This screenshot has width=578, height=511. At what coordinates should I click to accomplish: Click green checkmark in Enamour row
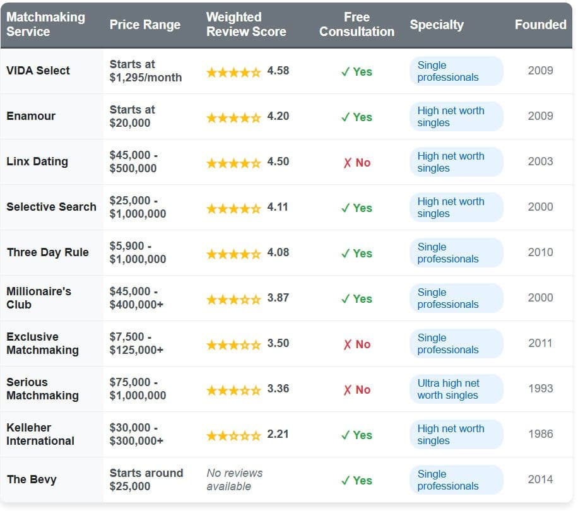[x=345, y=117]
